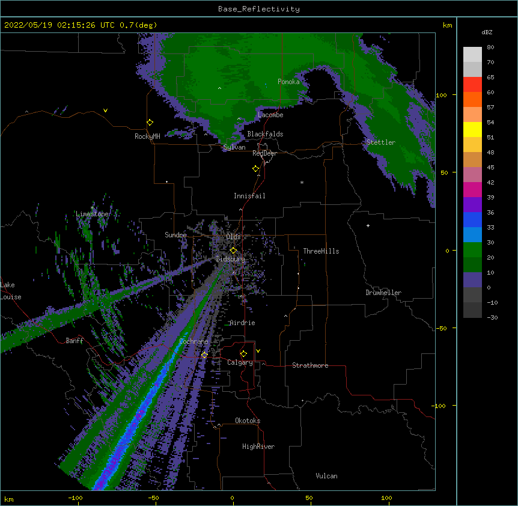518x506 pixels.
Task: Select the Didsbury label
Action: [x=231, y=259]
